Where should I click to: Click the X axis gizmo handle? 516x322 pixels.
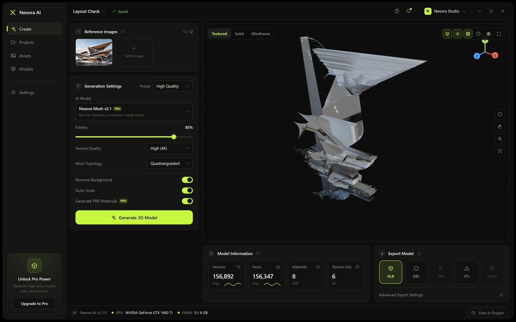pyautogui.click(x=495, y=55)
